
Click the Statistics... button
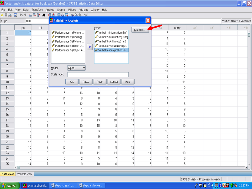140,30
